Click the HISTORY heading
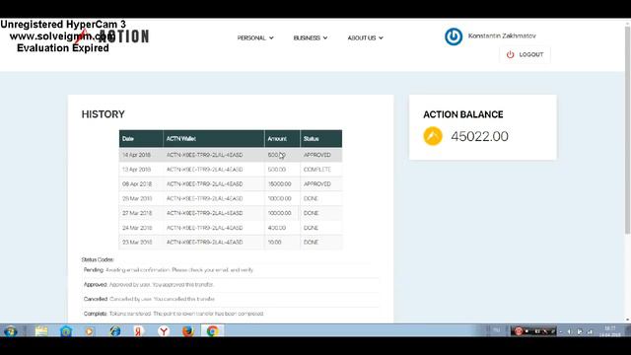 (x=103, y=114)
